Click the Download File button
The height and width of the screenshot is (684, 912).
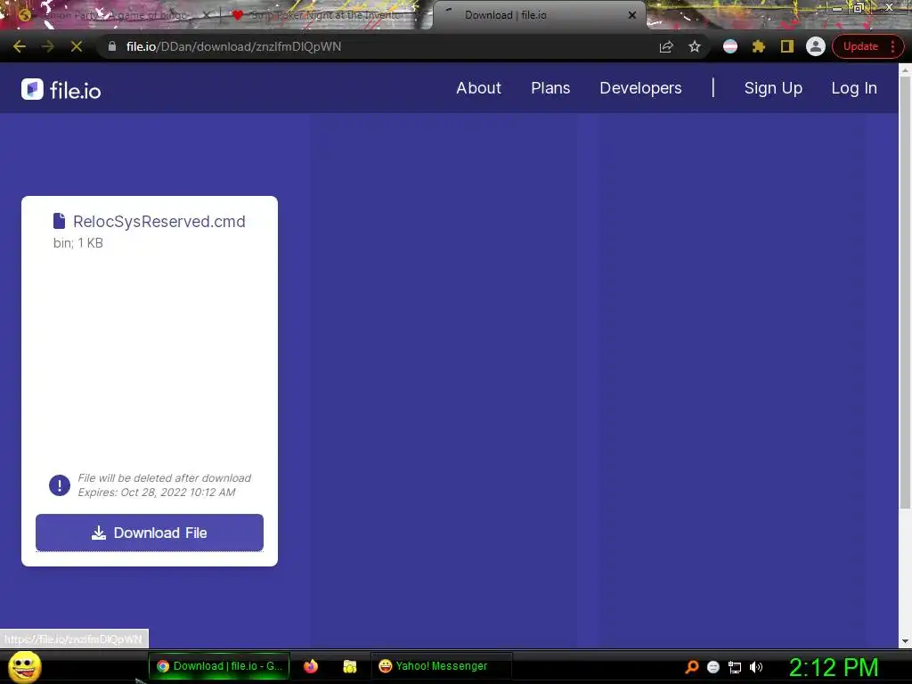[150, 533]
